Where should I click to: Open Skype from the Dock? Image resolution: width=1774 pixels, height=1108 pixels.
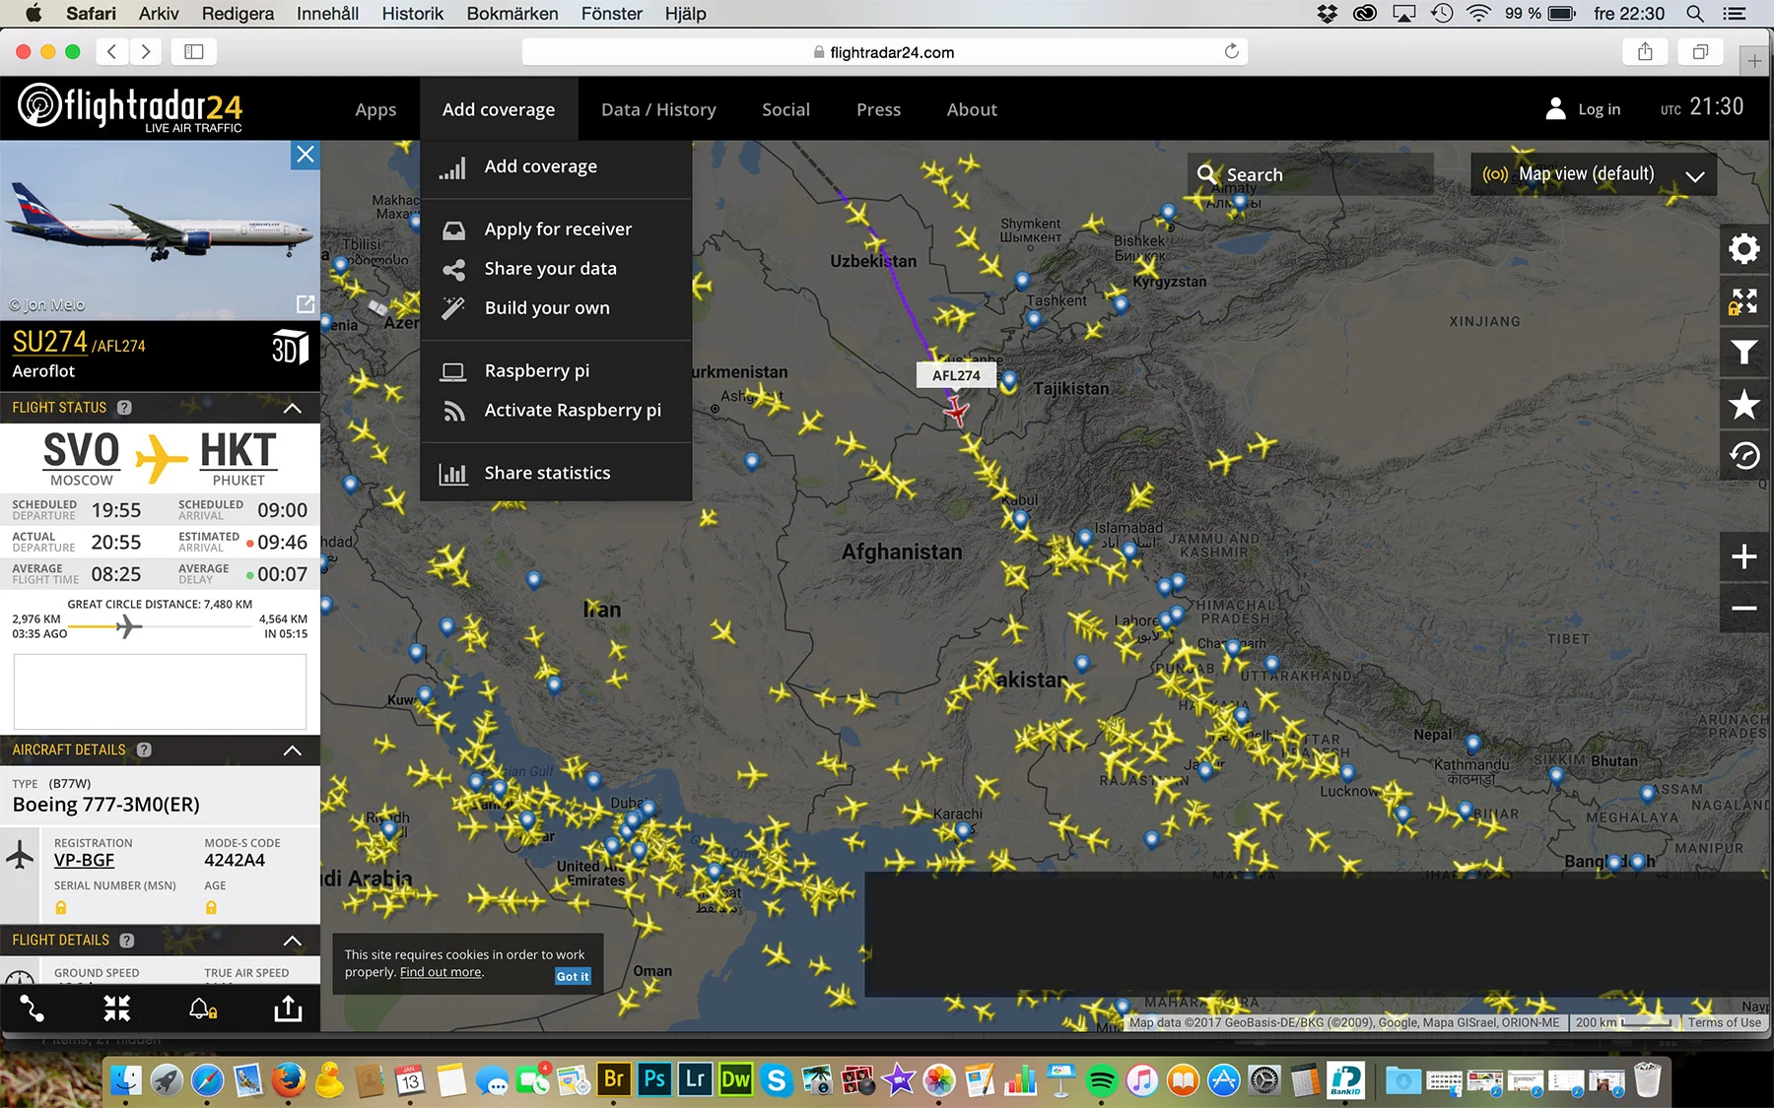click(x=777, y=1080)
